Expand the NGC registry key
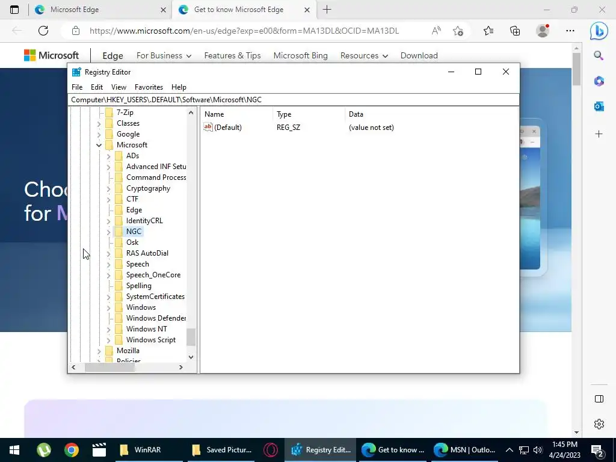 [x=109, y=232]
